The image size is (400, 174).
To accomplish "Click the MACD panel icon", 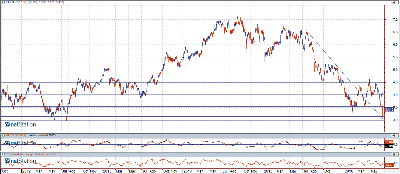I will click(3, 135).
